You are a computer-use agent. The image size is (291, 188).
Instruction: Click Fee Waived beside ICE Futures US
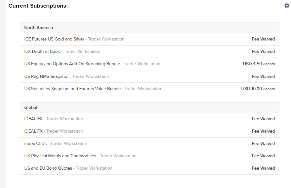[263, 39]
